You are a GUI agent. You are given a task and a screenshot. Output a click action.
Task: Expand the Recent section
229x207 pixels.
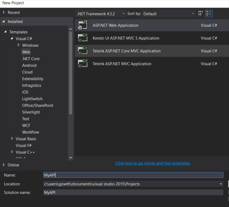tap(4, 12)
